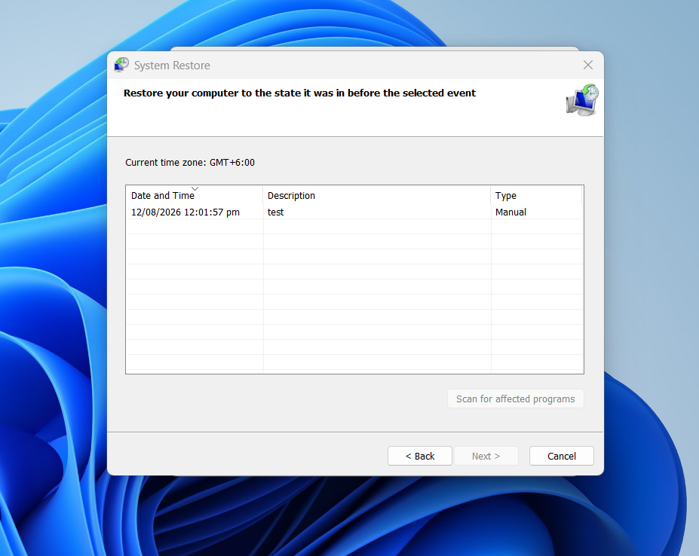Click the Current time zone GMT+6:00 text
This screenshot has height=556, width=699.
click(x=190, y=163)
